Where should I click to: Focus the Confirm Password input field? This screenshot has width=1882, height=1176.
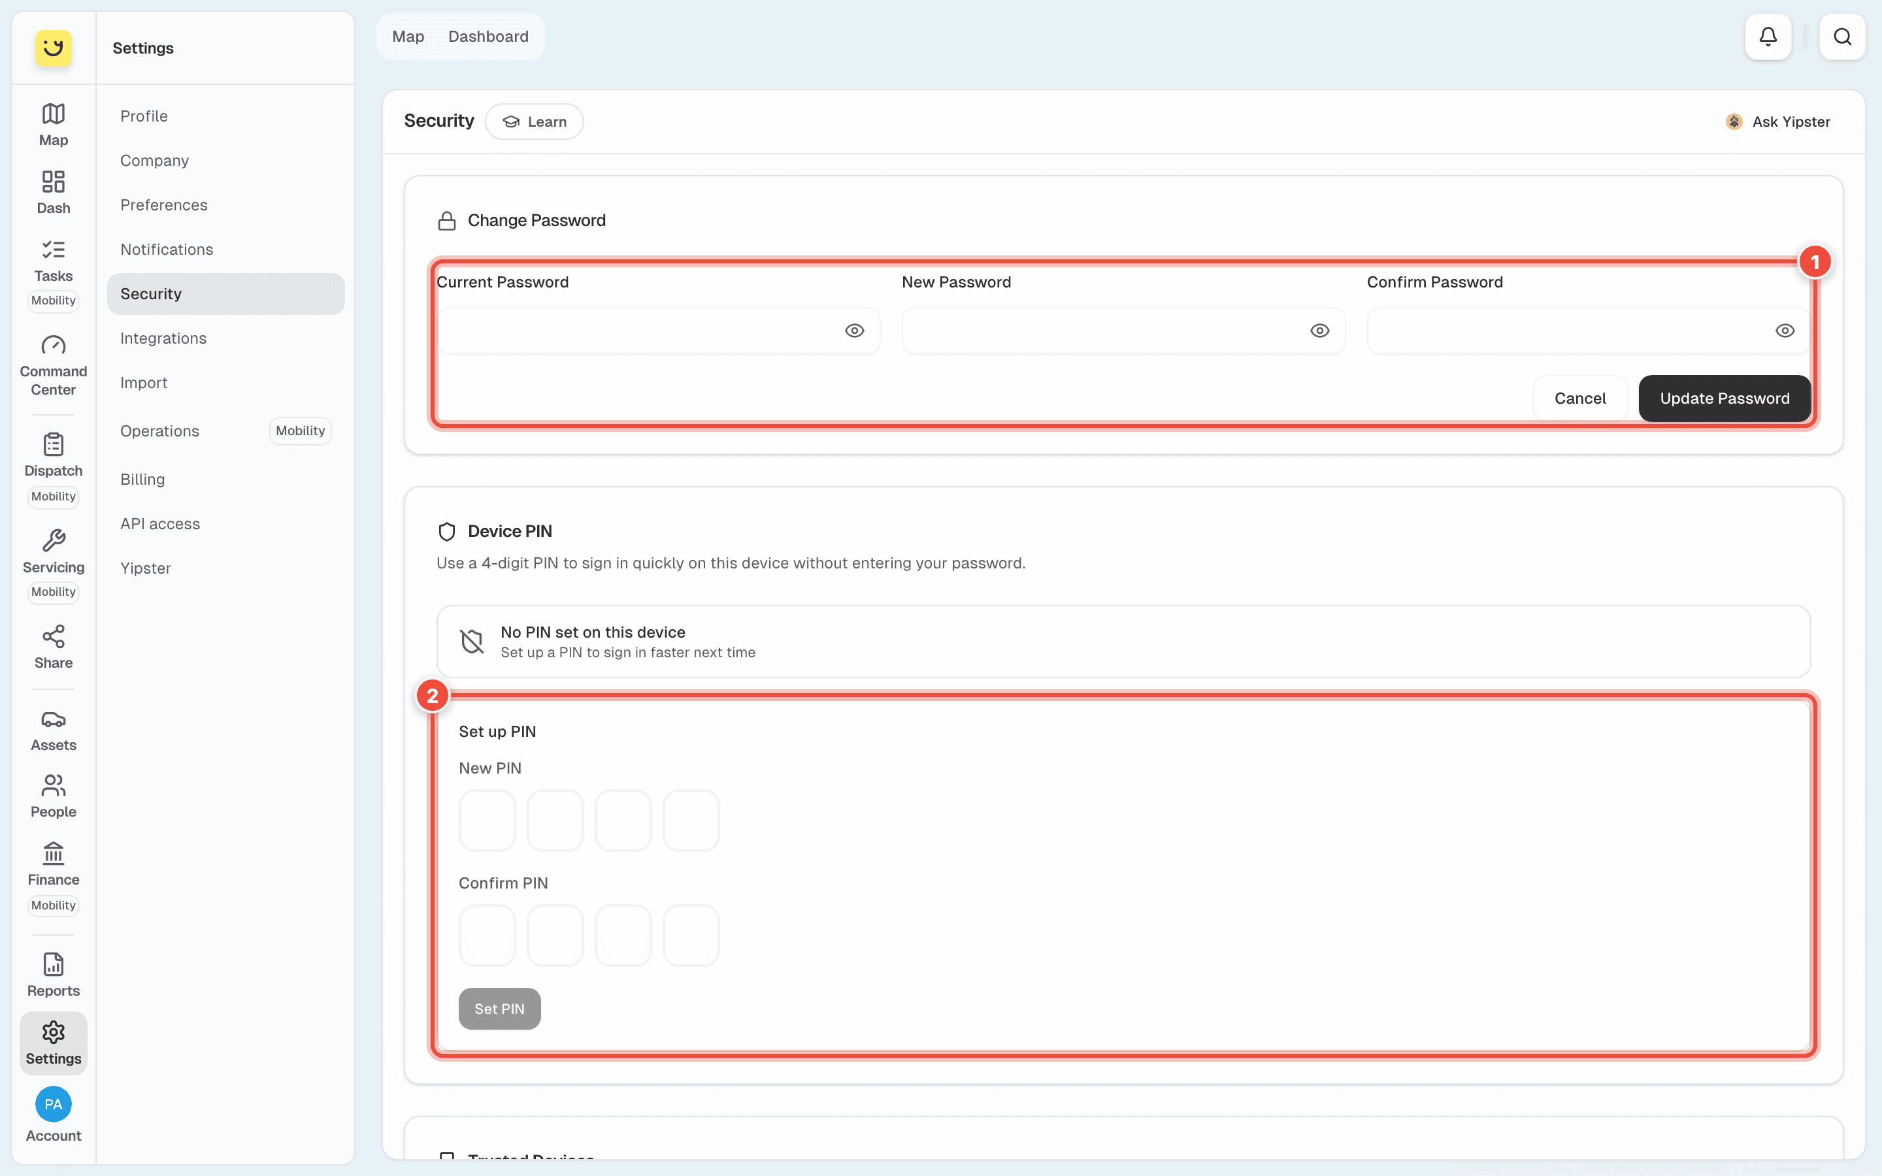(x=1588, y=331)
